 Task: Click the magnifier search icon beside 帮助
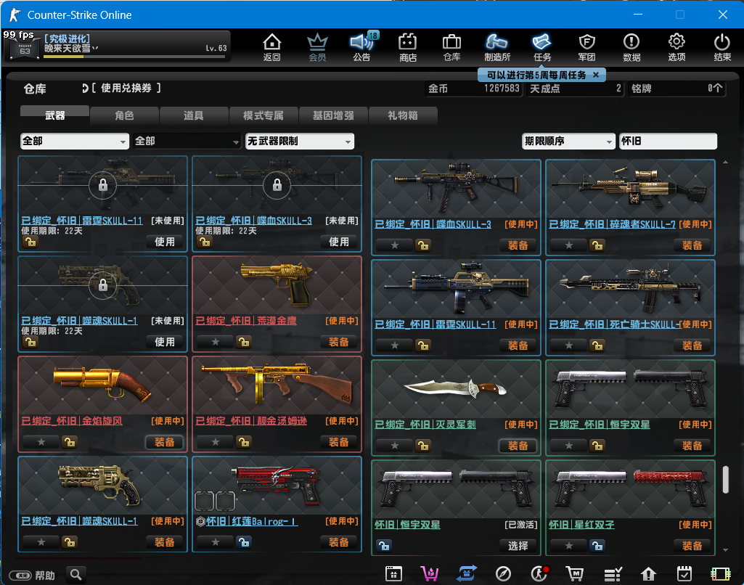pyautogui.click(x=76, y=575)
